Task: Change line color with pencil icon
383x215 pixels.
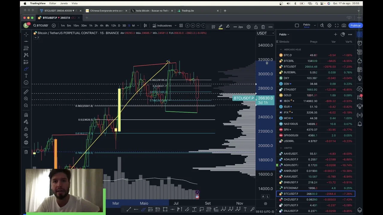Action: tap(221, 27)
